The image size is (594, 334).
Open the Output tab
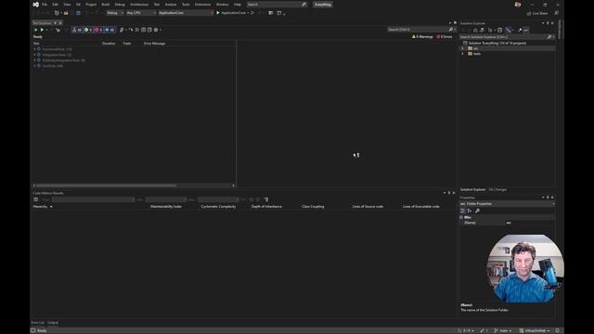[x=53, y=323]
